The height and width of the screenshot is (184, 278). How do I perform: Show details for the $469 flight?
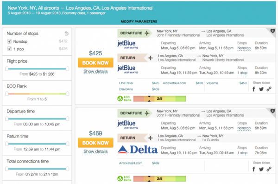click(95, 151)
